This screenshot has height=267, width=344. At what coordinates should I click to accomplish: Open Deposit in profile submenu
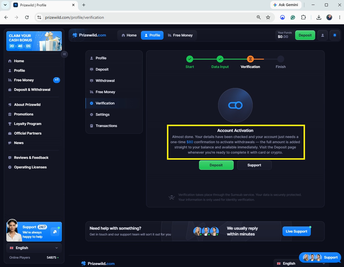(x=114, y=69)
